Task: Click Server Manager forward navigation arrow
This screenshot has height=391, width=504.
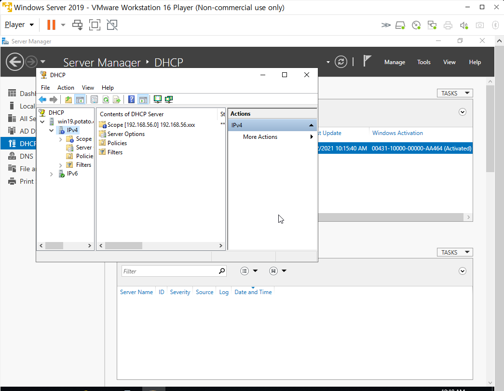Action: pos(31,62)
